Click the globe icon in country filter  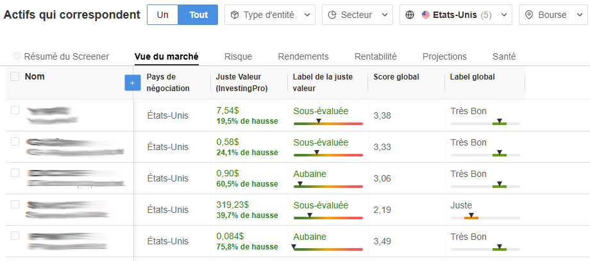pos(410,15)
